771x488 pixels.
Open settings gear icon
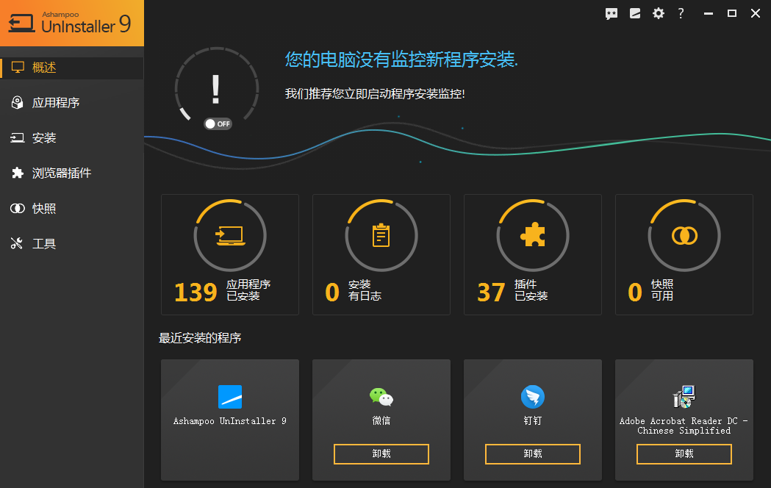(x=659, y=13)
